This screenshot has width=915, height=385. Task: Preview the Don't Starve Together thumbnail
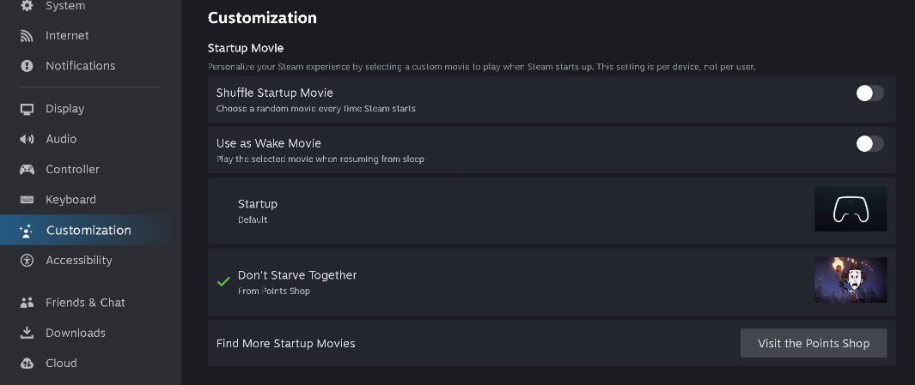point(851,280)
